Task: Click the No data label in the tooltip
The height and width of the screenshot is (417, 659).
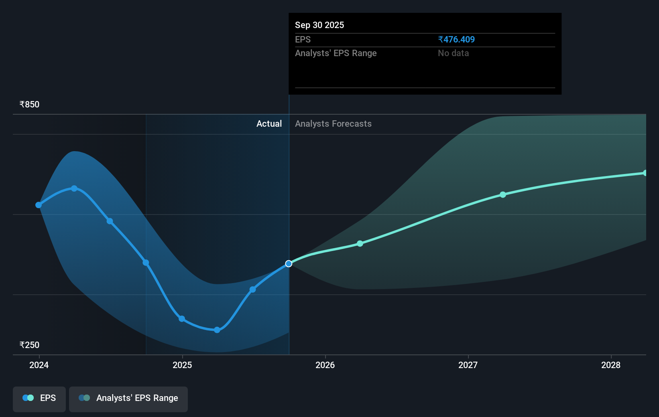Action: pyautogui.click(x=453, y=53)
